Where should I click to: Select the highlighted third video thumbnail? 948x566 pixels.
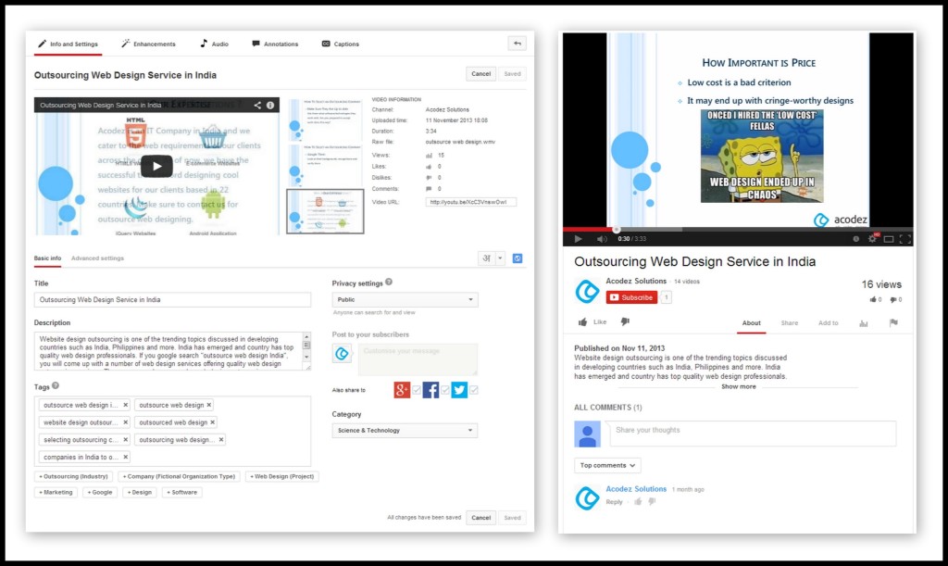tap(325, 211)
